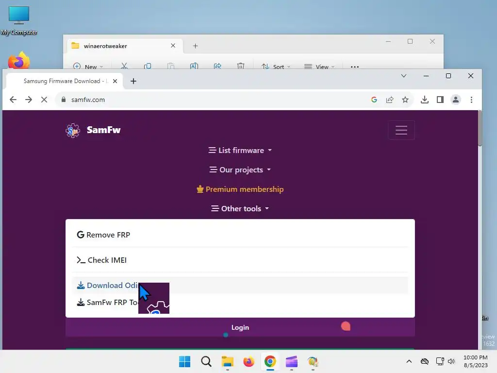This screenshot has height=373, width=497.
Task: Select Remove FRP menu entry
Action: click(240, 235)
